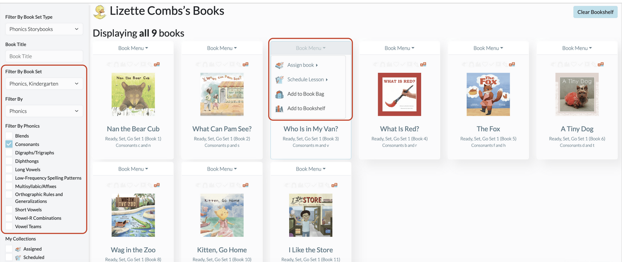Image resolution: width=622 pixels, height=262 pixels.
Task: Open the A Tiny Dog book cover
Action: (577, 95)
